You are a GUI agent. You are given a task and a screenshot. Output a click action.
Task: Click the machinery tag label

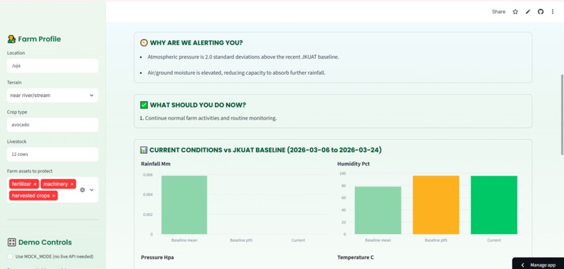55,184
